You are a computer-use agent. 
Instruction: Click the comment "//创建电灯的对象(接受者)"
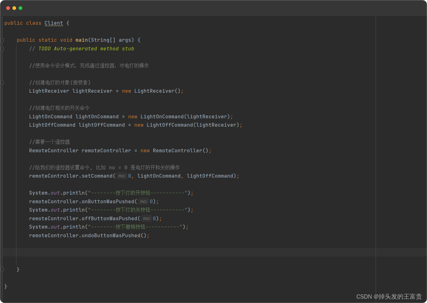[60, 82]
